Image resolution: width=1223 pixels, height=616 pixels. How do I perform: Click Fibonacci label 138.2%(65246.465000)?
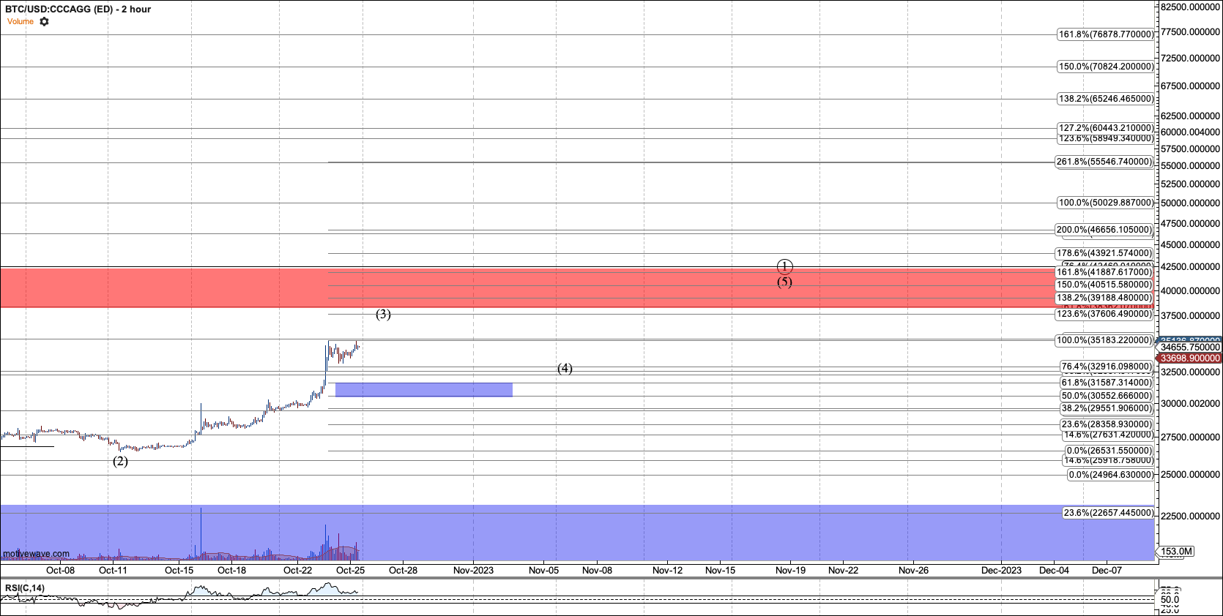point(1106,99)
